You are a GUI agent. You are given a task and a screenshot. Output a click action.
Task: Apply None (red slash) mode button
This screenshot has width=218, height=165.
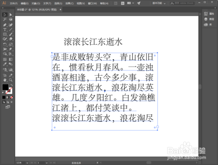[11, 98]
